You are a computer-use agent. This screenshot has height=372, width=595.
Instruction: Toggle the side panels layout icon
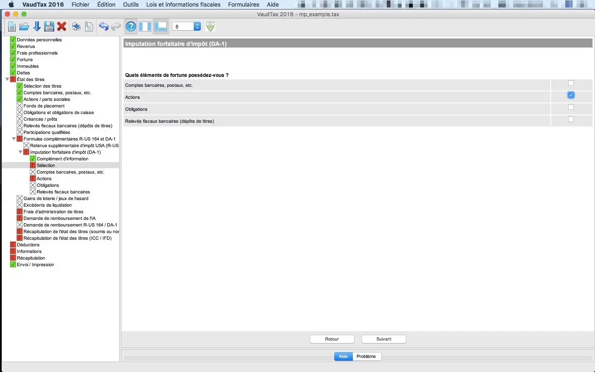pos(145,27)
